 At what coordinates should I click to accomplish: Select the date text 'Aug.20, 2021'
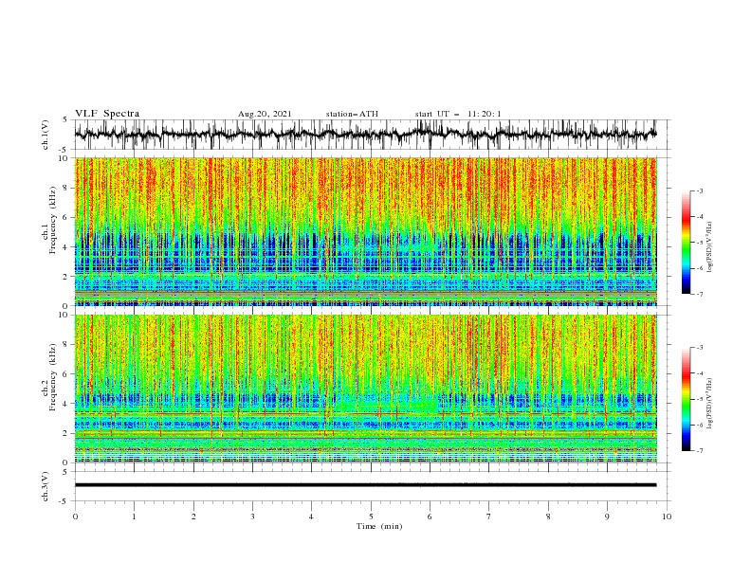[265, 114]
